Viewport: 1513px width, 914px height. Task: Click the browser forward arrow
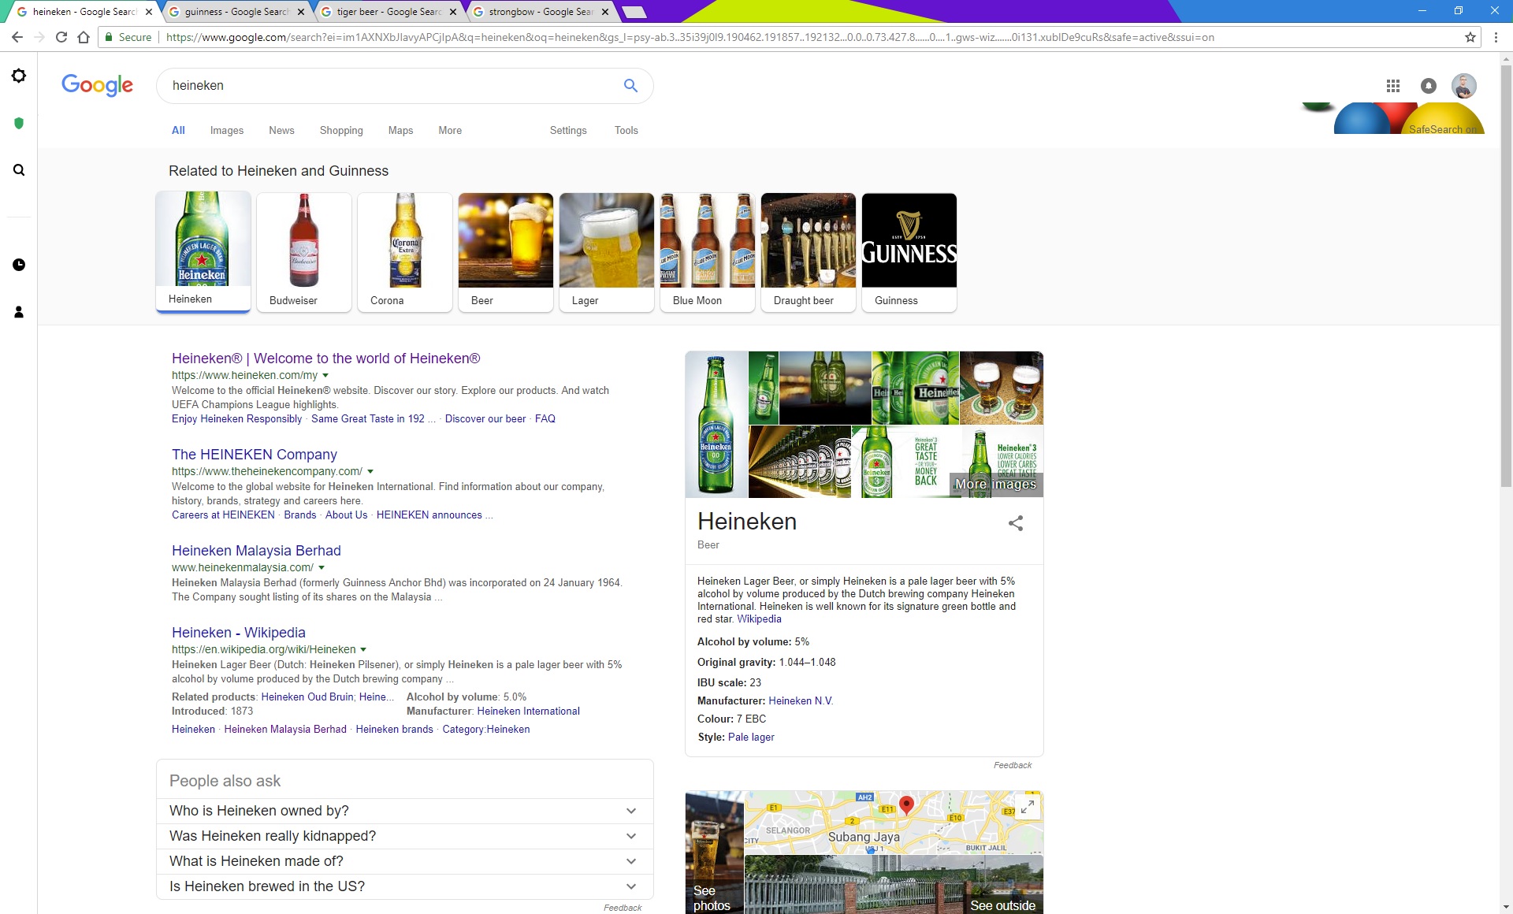click(39, 37)
